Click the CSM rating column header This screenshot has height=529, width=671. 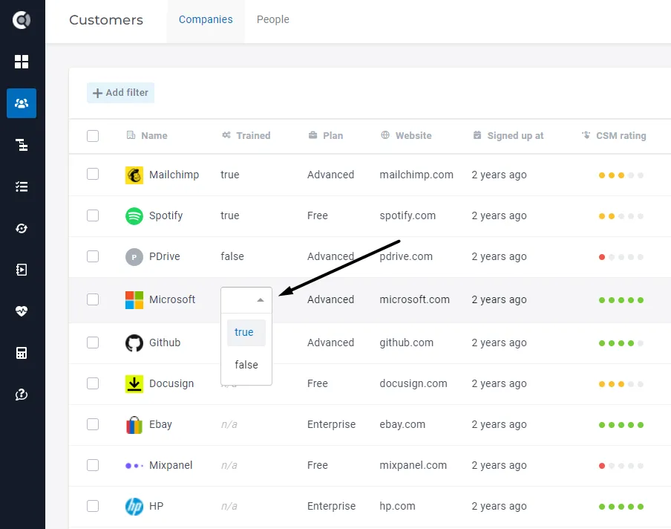point(614,136)
